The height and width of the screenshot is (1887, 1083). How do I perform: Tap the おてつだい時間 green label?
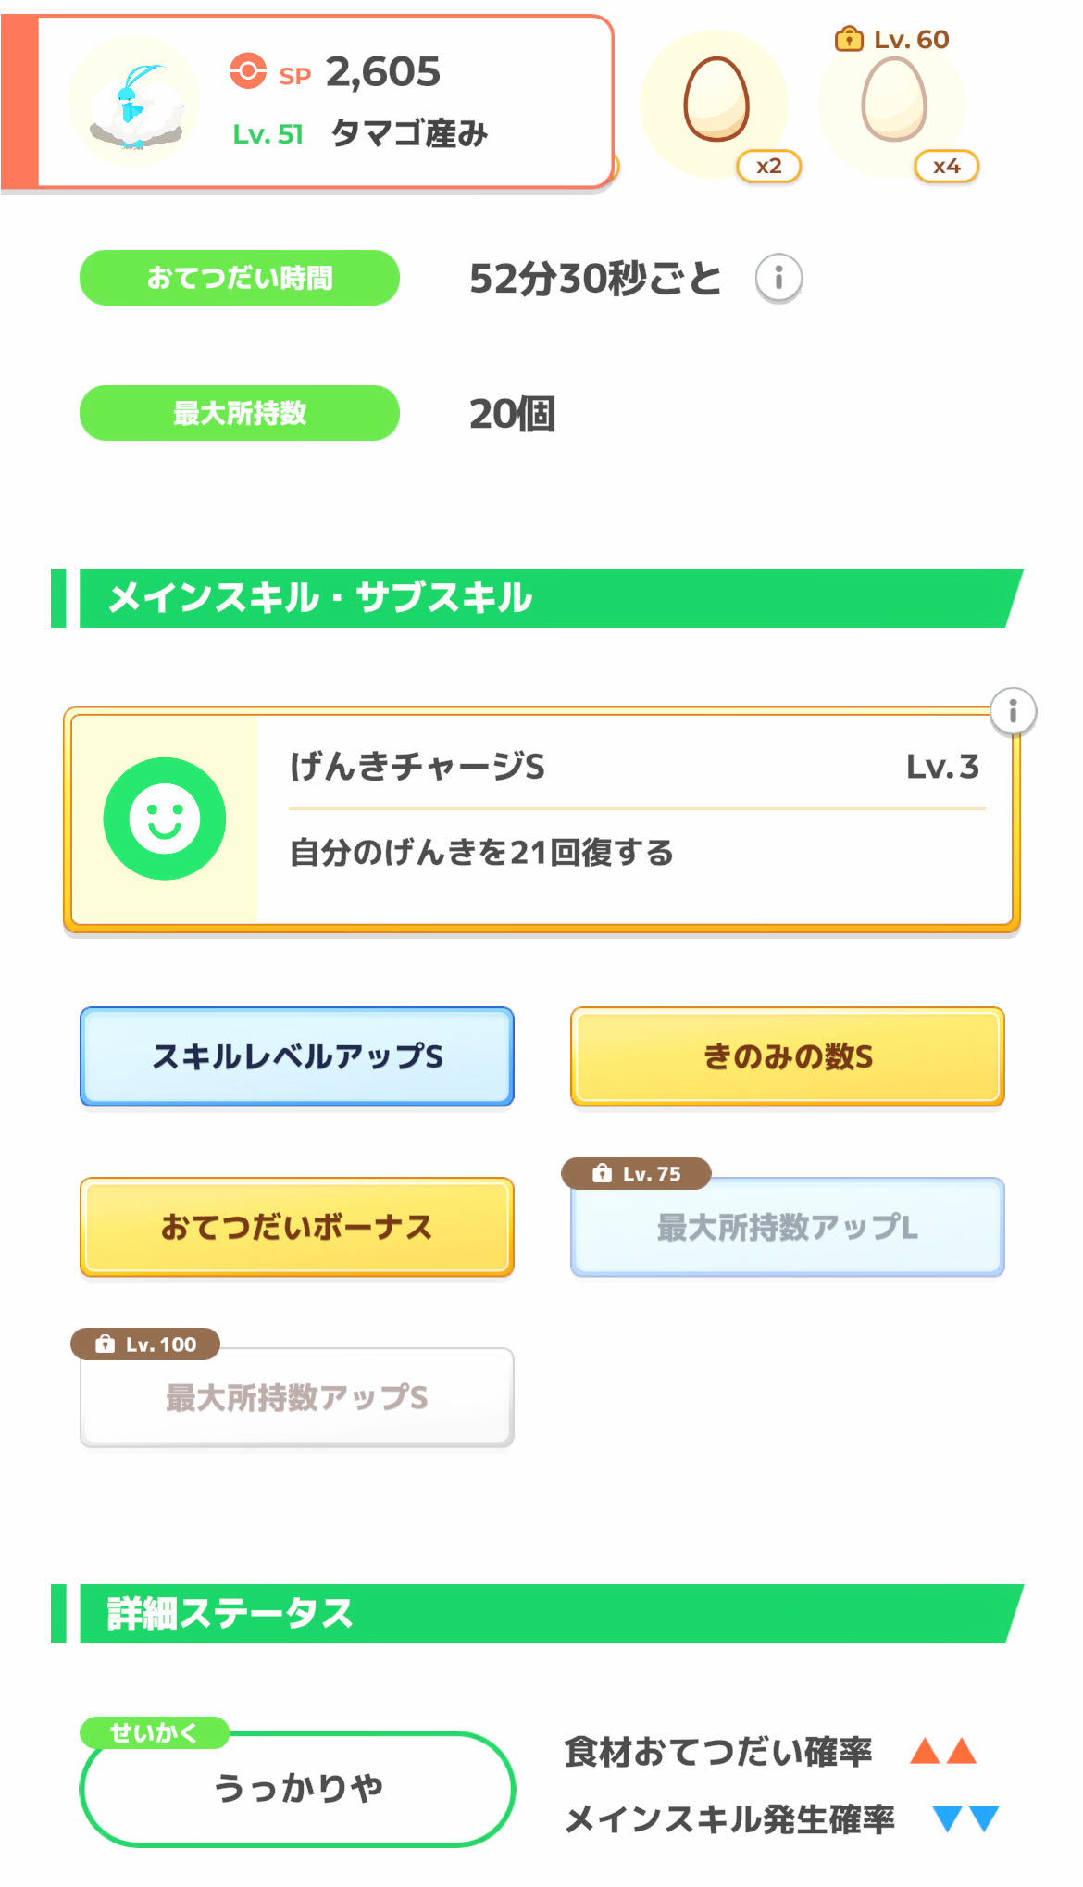point(240,278)
